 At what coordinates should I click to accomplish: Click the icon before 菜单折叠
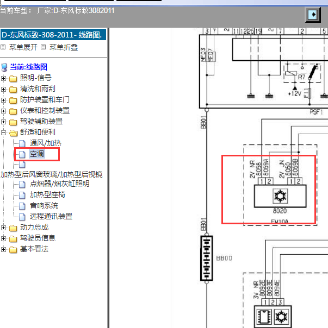click(43, 47)
